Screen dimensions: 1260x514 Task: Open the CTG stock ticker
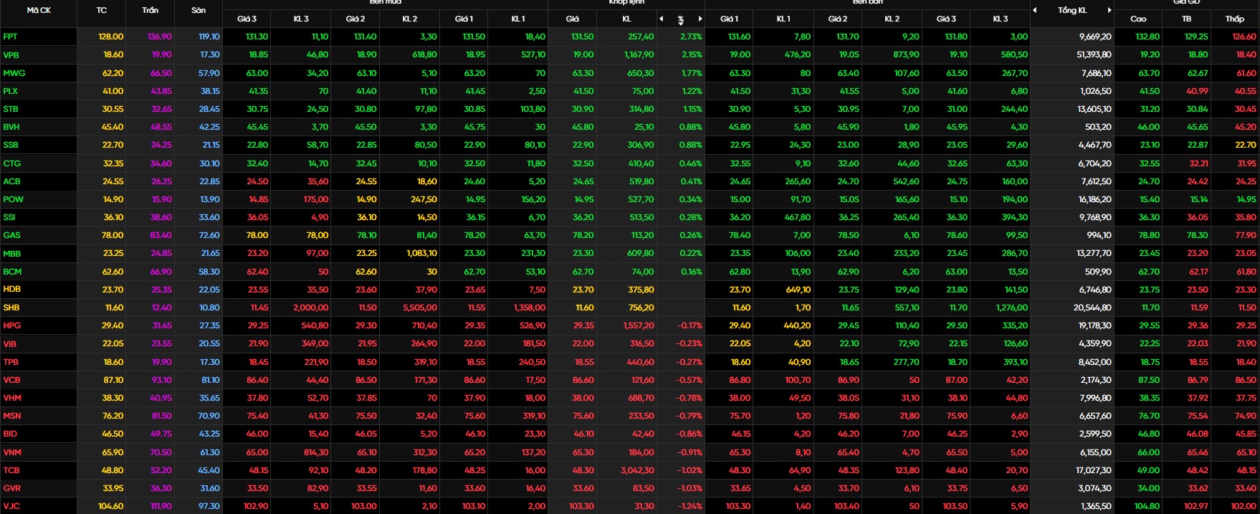tap(11, 163)
